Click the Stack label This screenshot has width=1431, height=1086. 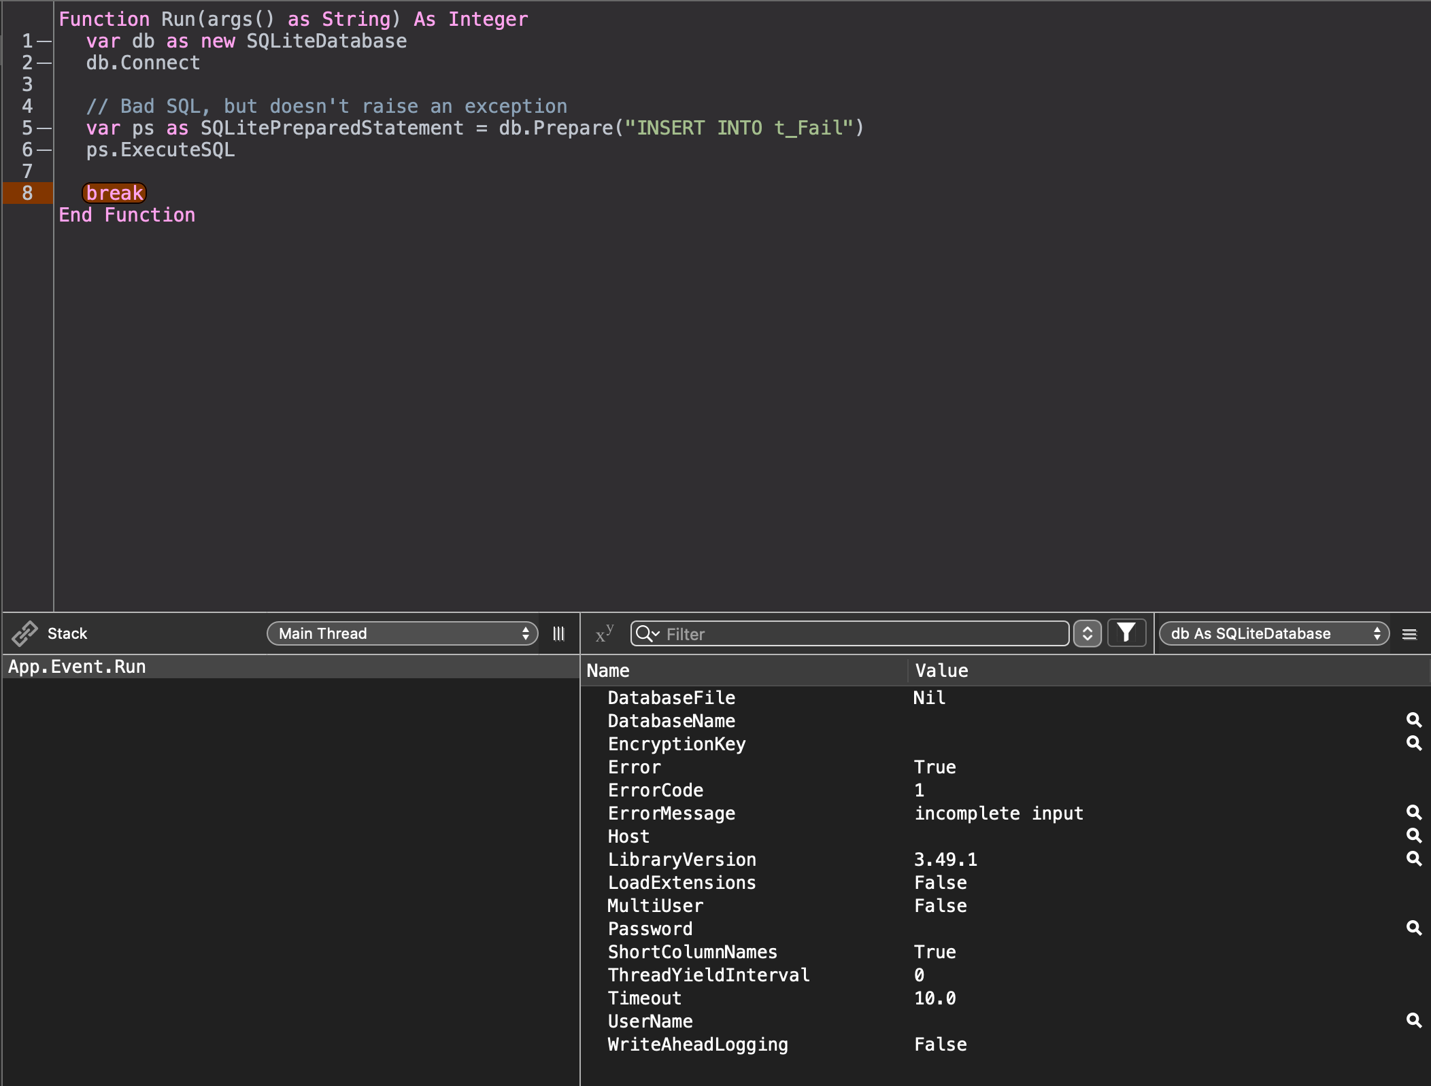(67, 633)
